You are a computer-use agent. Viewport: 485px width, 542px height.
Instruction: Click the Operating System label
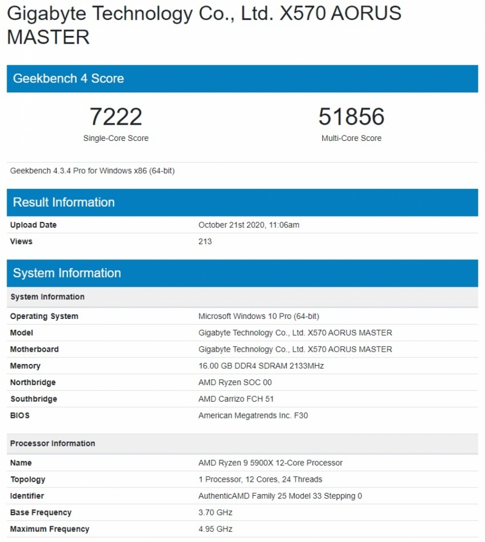44,317
